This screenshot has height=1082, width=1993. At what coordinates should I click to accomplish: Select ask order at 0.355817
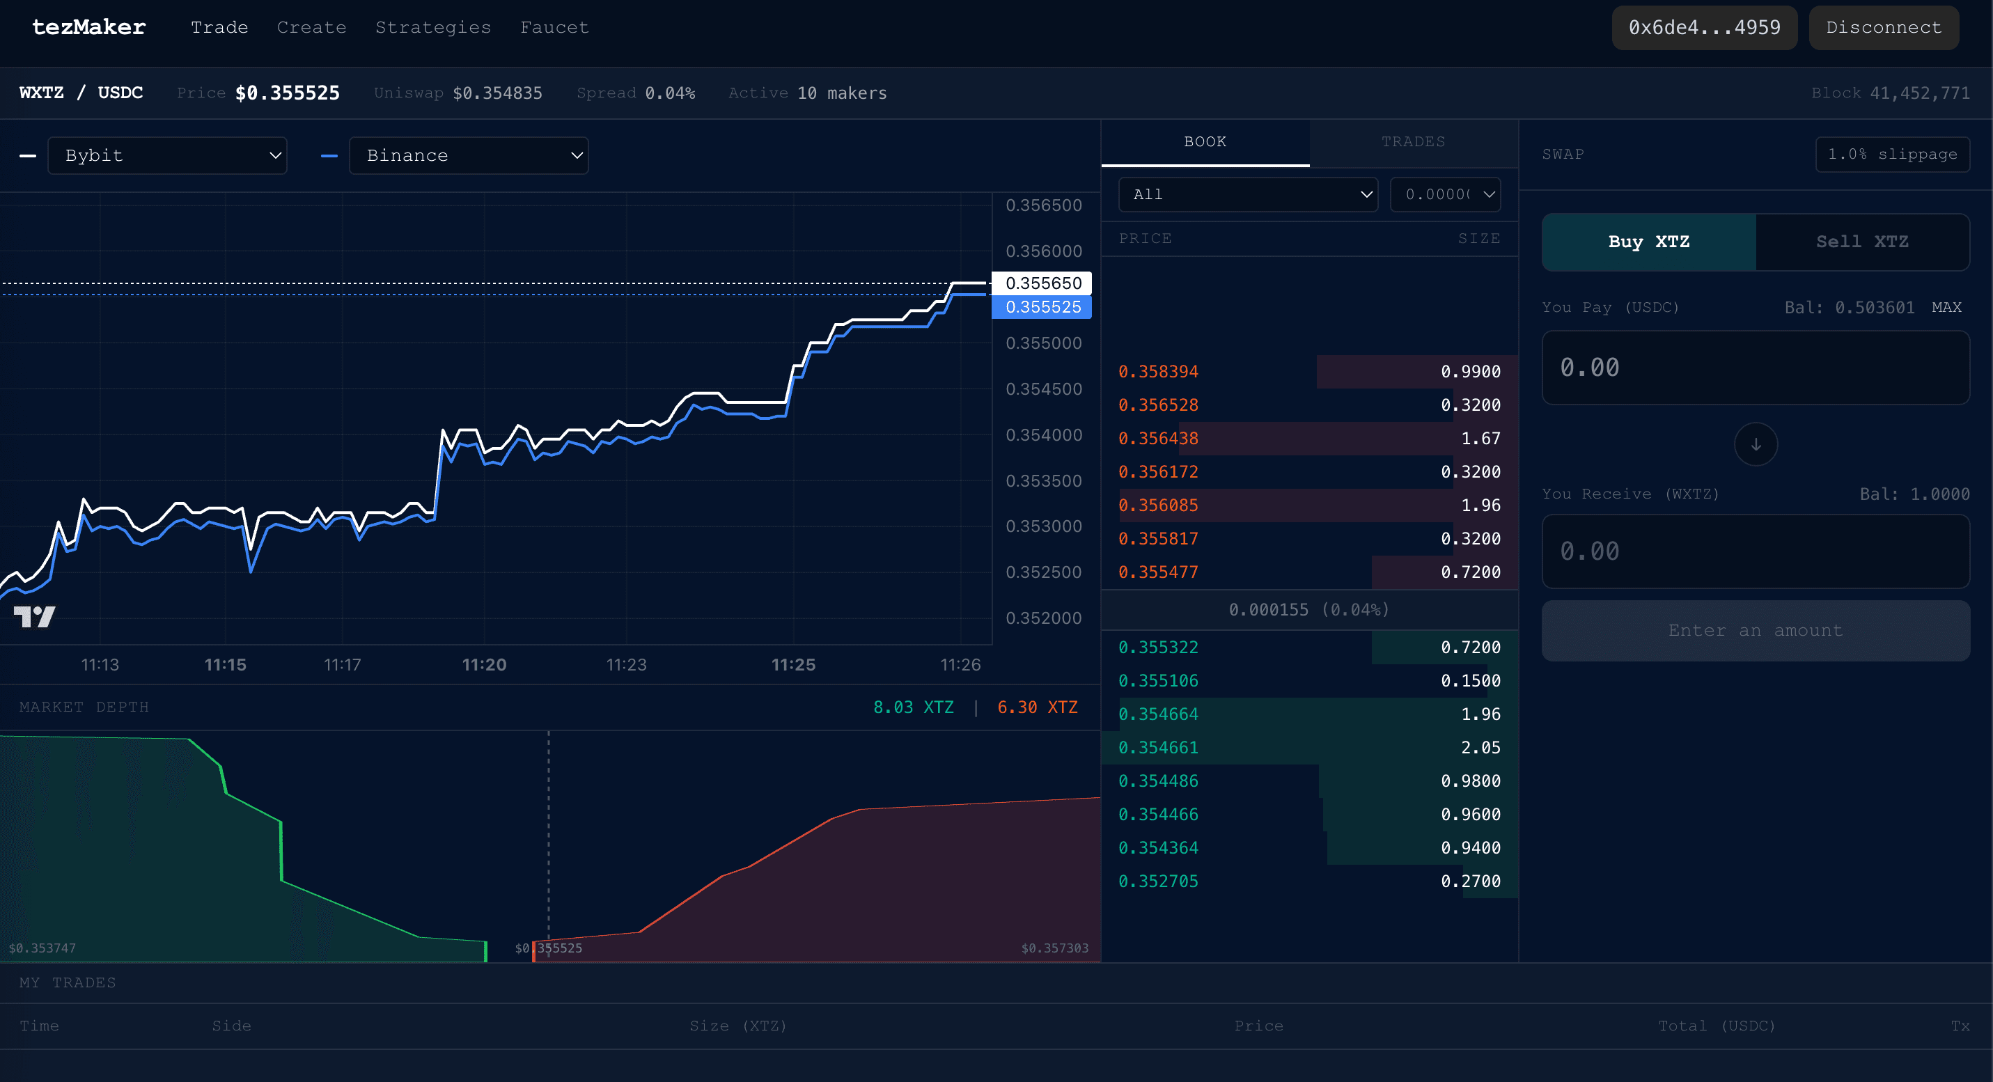pos(1310,539)
